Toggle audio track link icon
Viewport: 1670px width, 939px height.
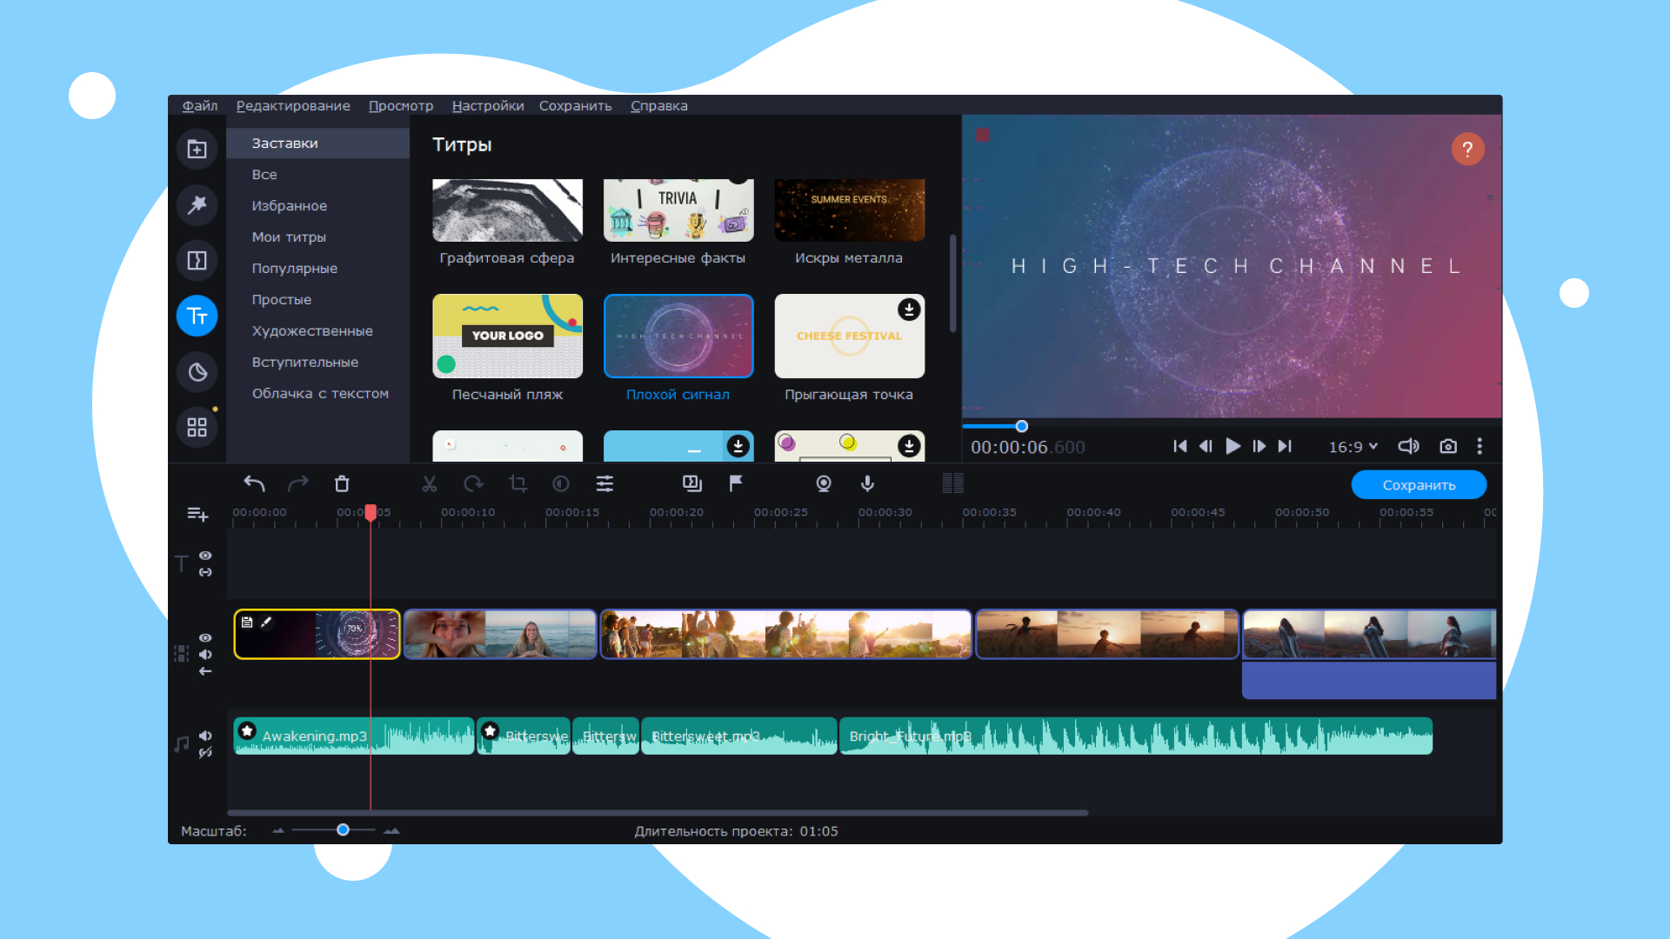205,753
